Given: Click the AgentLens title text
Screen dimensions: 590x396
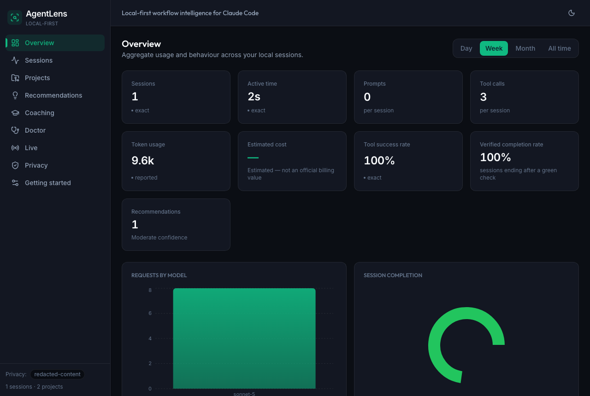Looking at the screenshot, I should click(x=47, y=14).
